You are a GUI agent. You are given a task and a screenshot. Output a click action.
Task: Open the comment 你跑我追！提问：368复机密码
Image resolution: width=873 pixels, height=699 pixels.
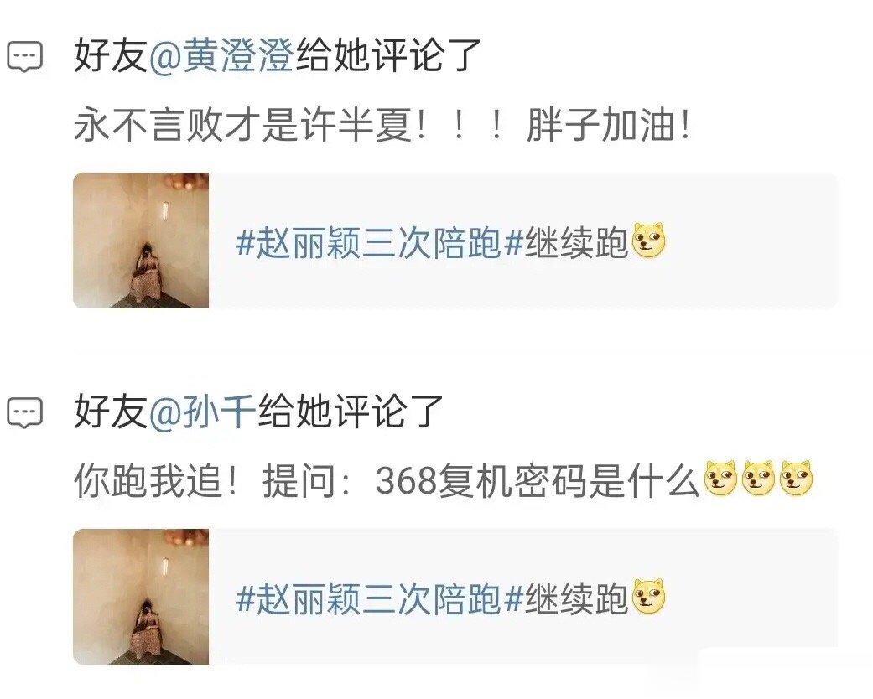pyautogui.click(x=444, y=479)
